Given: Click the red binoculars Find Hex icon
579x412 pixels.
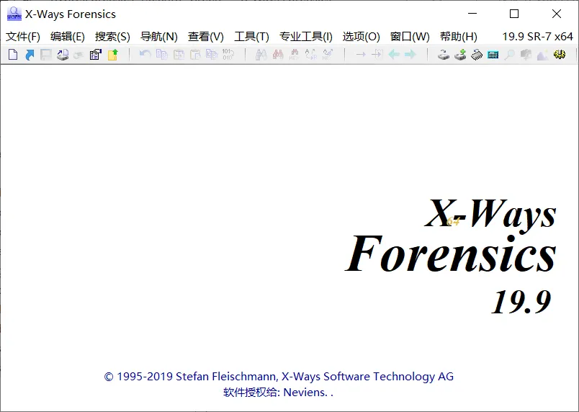Looking at the screenshot, I should point(278,55).
